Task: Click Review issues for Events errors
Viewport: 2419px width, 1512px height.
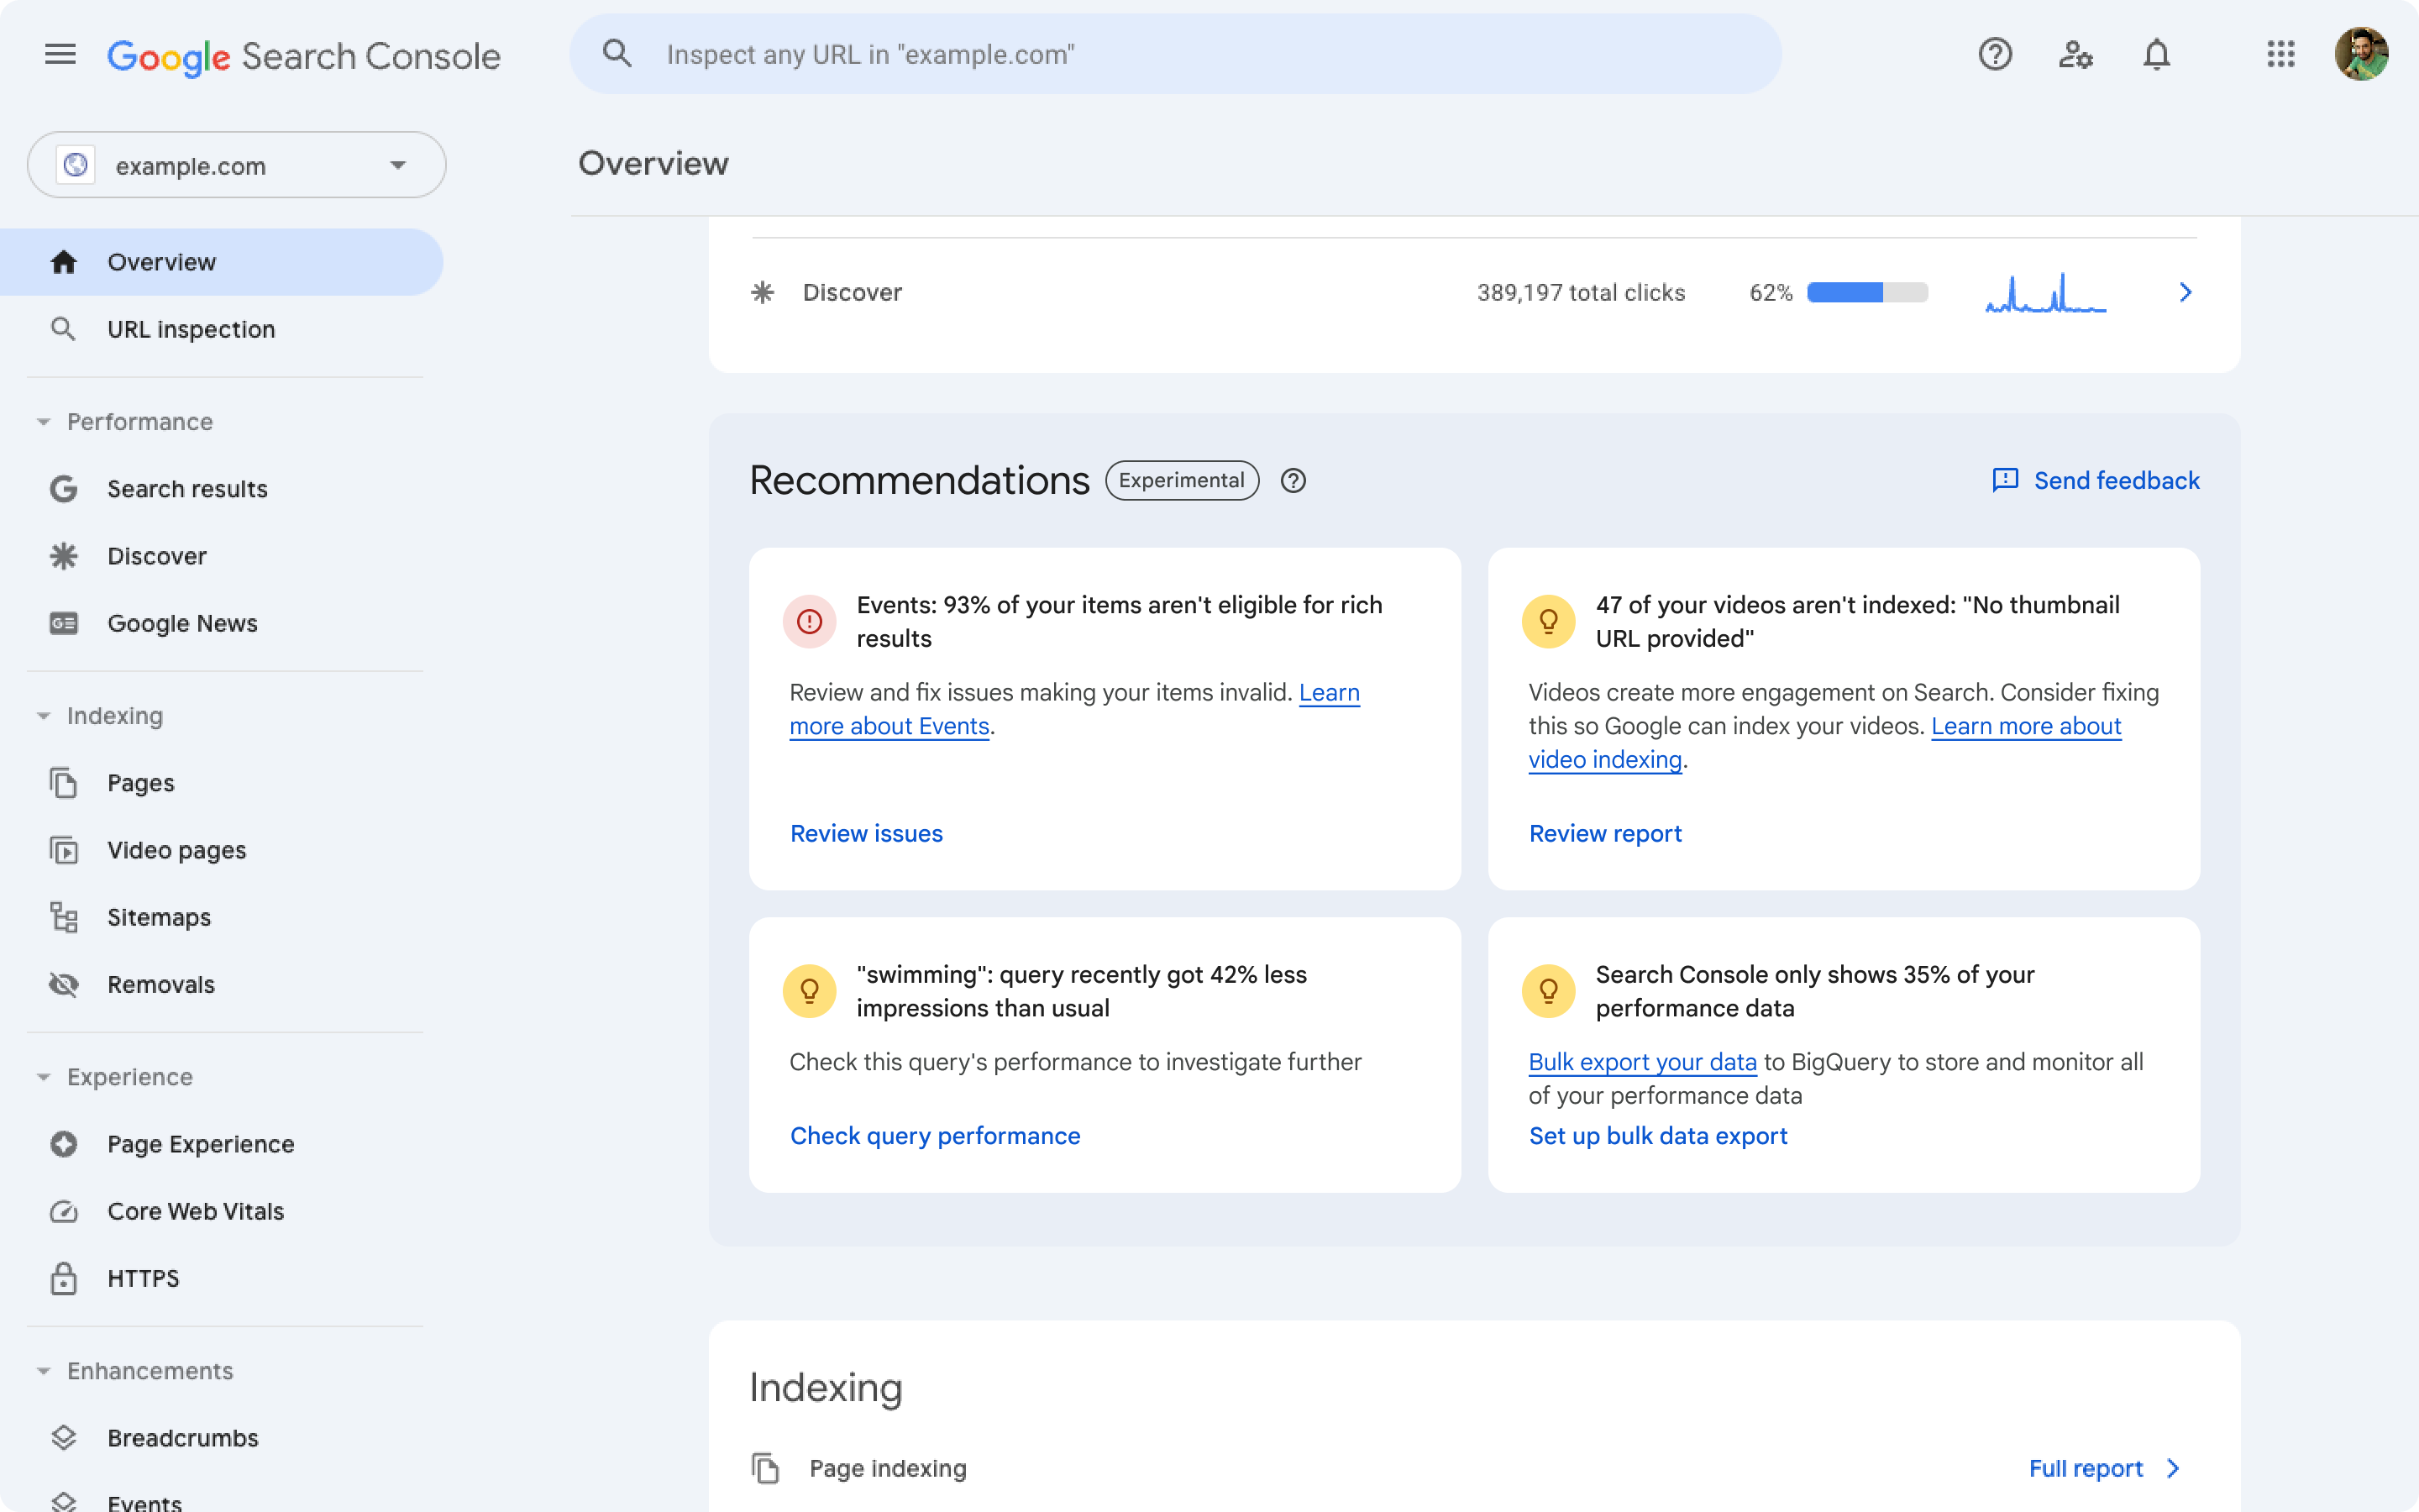Action: [x=865, y=832]
